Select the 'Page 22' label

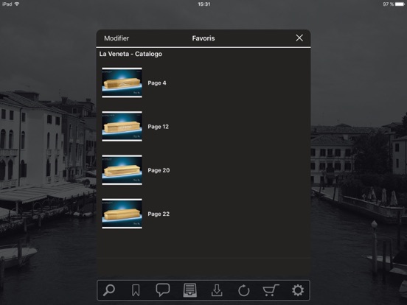tap(159, 214)
